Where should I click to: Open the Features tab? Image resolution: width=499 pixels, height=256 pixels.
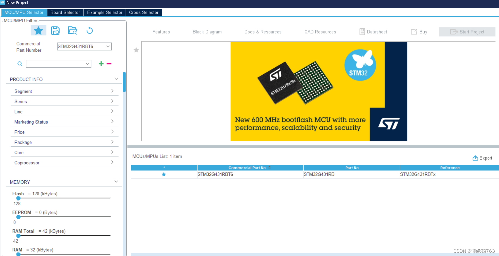[x=161, y=32]
